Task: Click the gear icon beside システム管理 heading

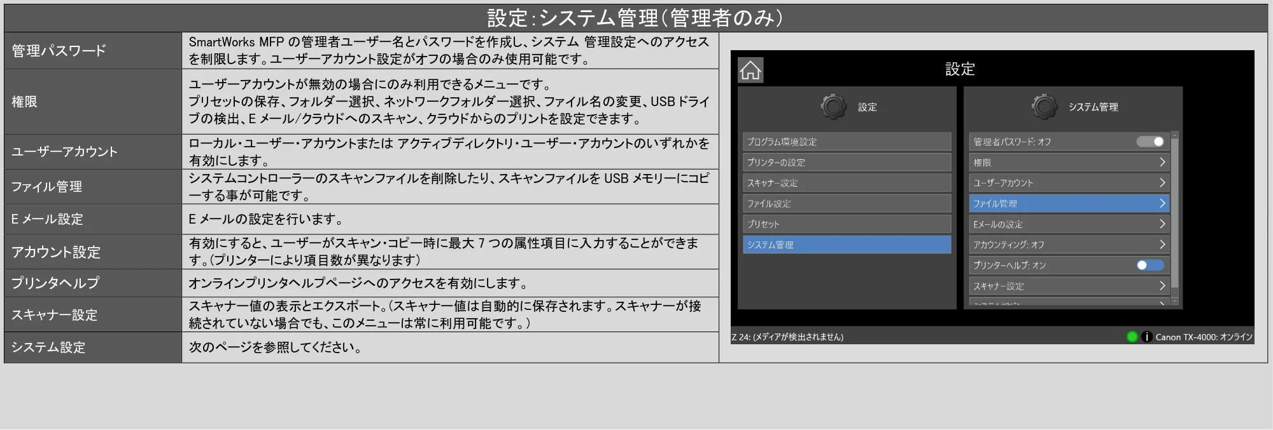Action: (1044, 107)
